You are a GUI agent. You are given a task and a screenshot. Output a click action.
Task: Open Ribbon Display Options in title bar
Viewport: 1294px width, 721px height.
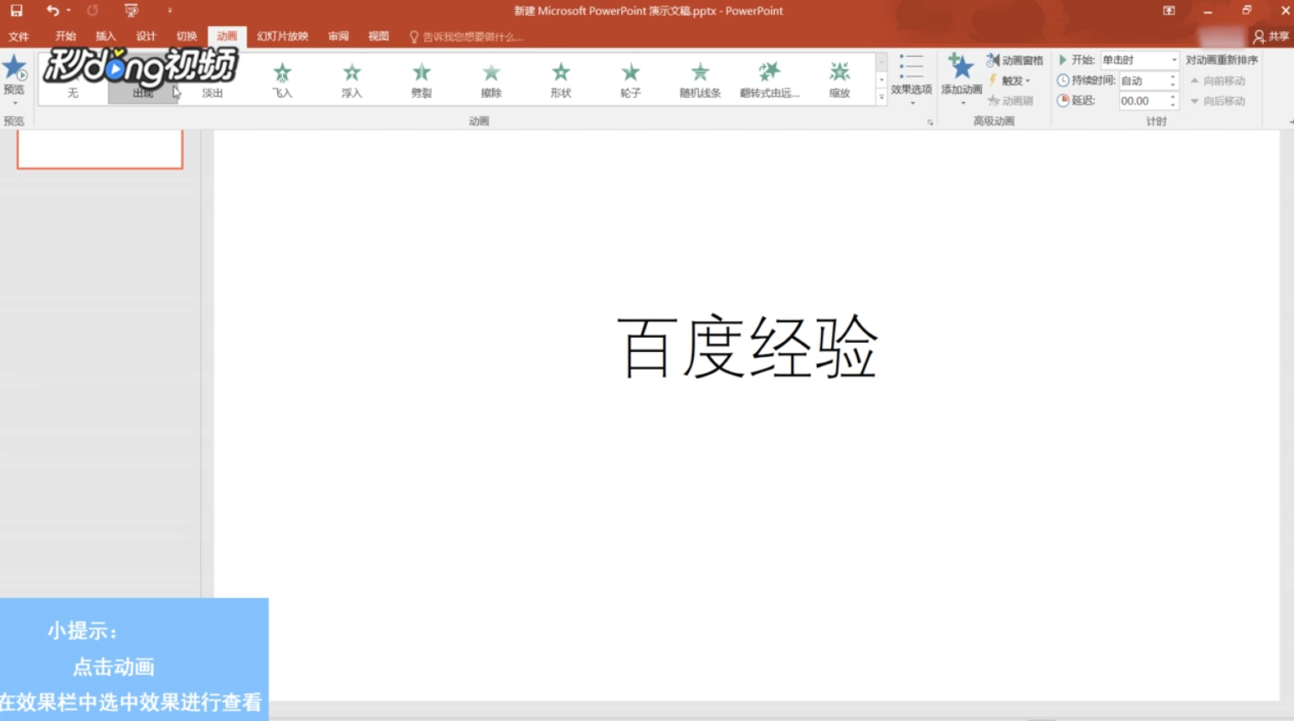pos(1168,11)
